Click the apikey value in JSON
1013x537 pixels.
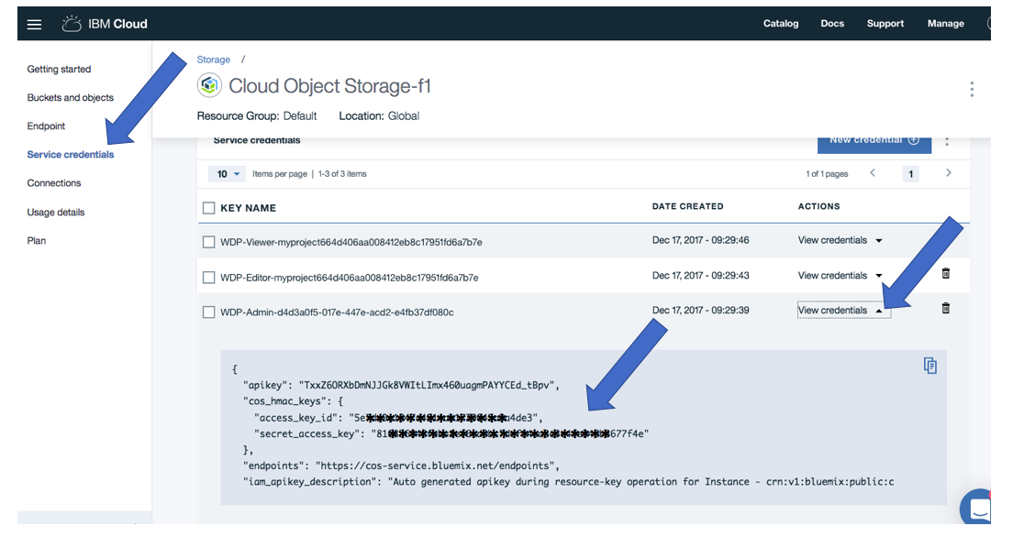(426, 385)
